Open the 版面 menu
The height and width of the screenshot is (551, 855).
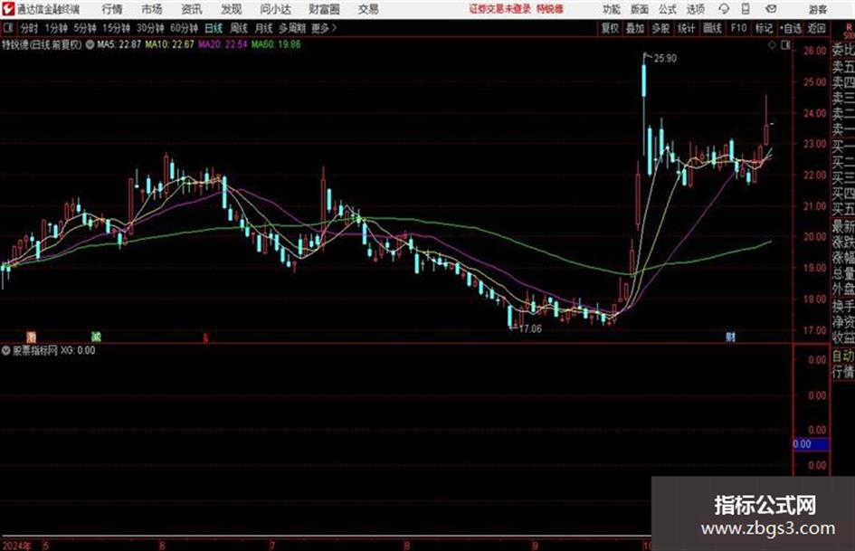(x=640, y=9)
